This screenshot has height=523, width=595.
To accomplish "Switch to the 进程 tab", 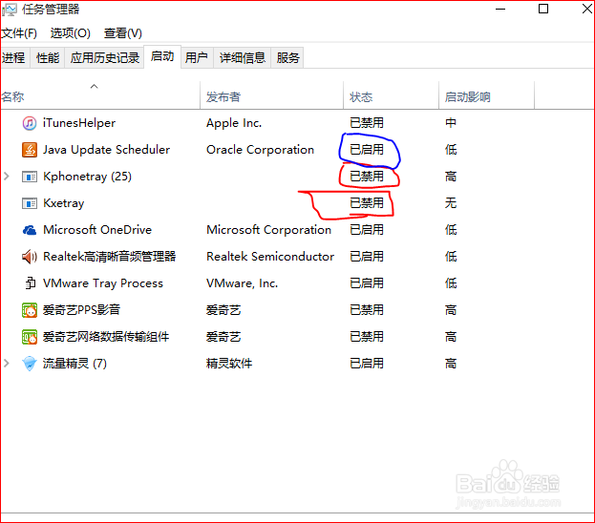I will (x=13, y=57).
